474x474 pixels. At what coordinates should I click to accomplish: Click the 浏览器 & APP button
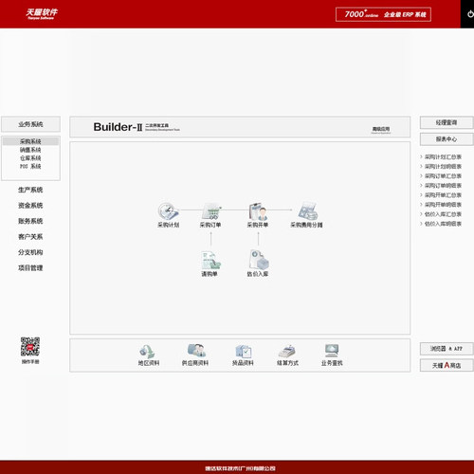pos(447,349)
